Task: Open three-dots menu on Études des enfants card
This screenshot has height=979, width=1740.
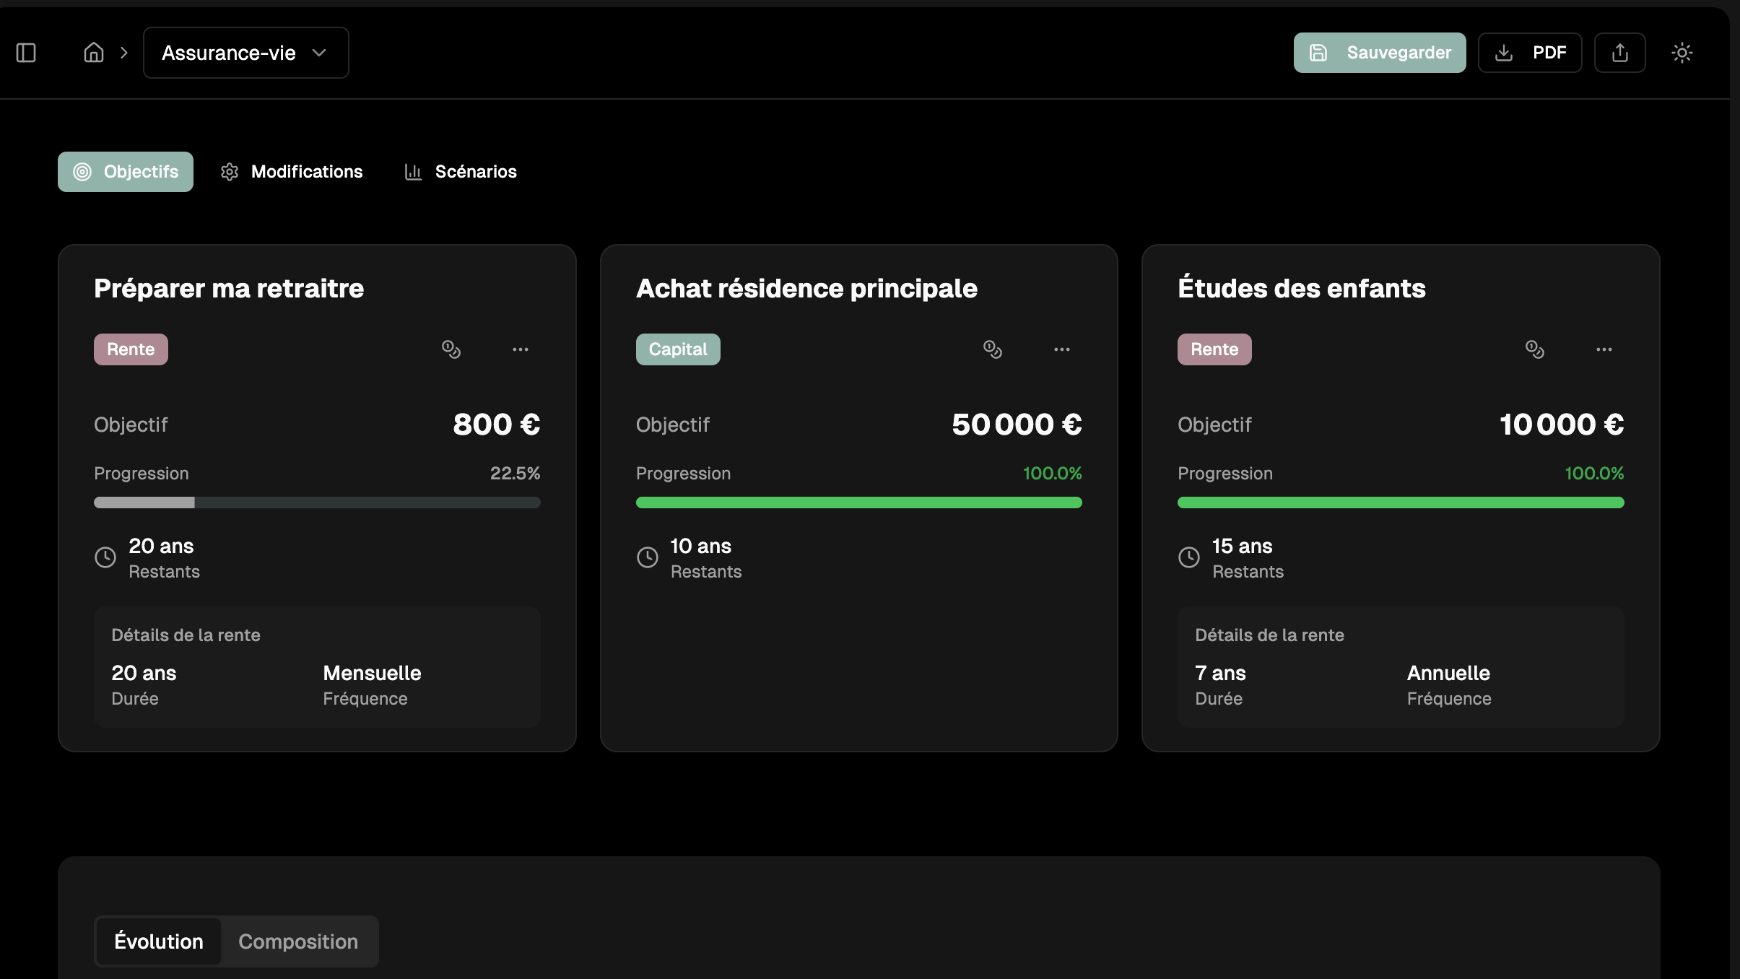Action: click(1604, 349)
